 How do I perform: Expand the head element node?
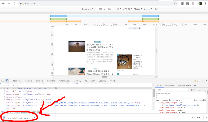coord(3,85)
